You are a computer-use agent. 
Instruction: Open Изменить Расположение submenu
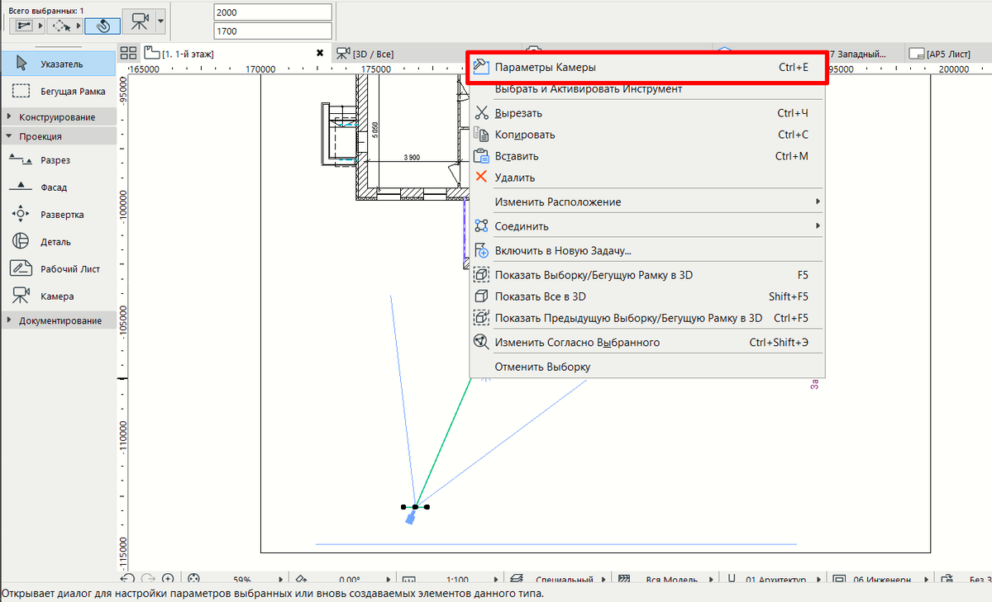pyautogui.click(x=647, y=202)
